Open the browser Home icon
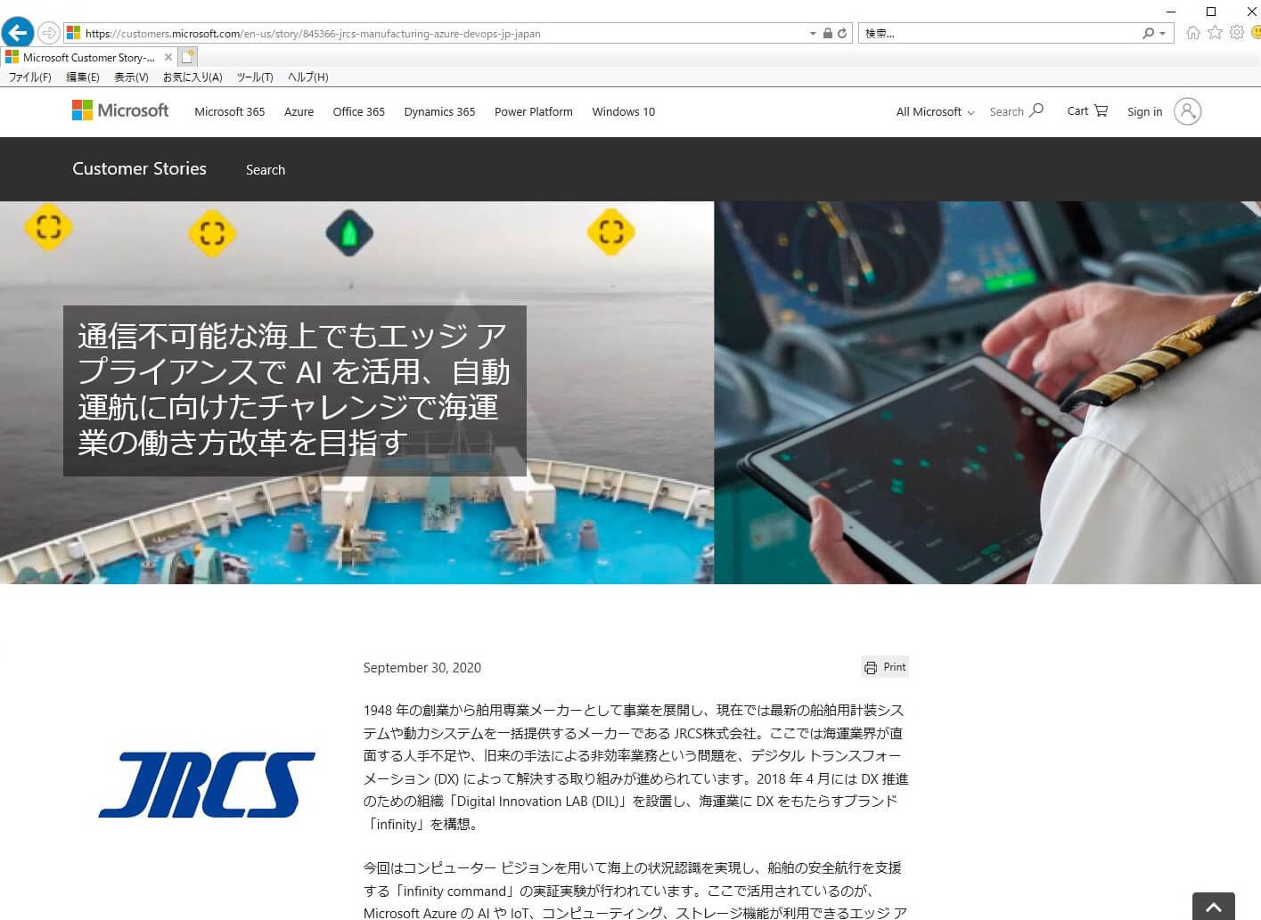This screenshot has height=920, width=1261. [x=1193, y=33]
